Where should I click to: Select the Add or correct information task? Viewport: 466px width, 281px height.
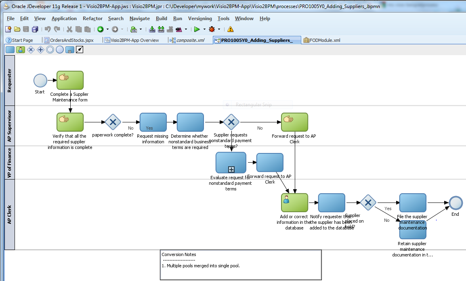[294, 203]
